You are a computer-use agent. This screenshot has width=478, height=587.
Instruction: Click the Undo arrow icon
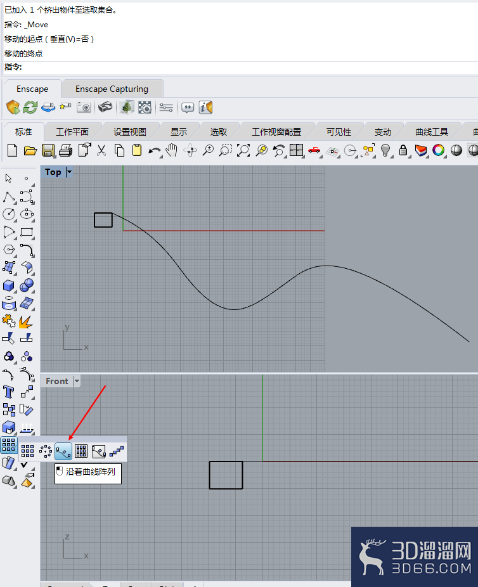(x=154, y=151)
